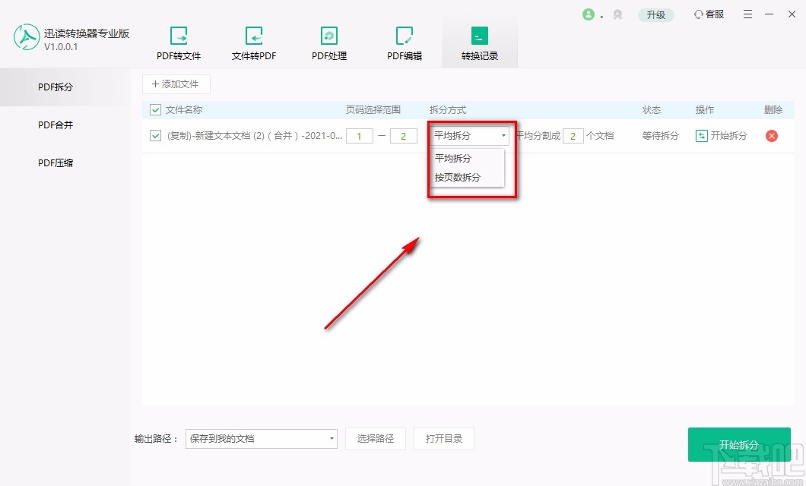Screen dimensions: 806x486
Task: Click the 添加文件 button to add files
Action: [176, 84]
